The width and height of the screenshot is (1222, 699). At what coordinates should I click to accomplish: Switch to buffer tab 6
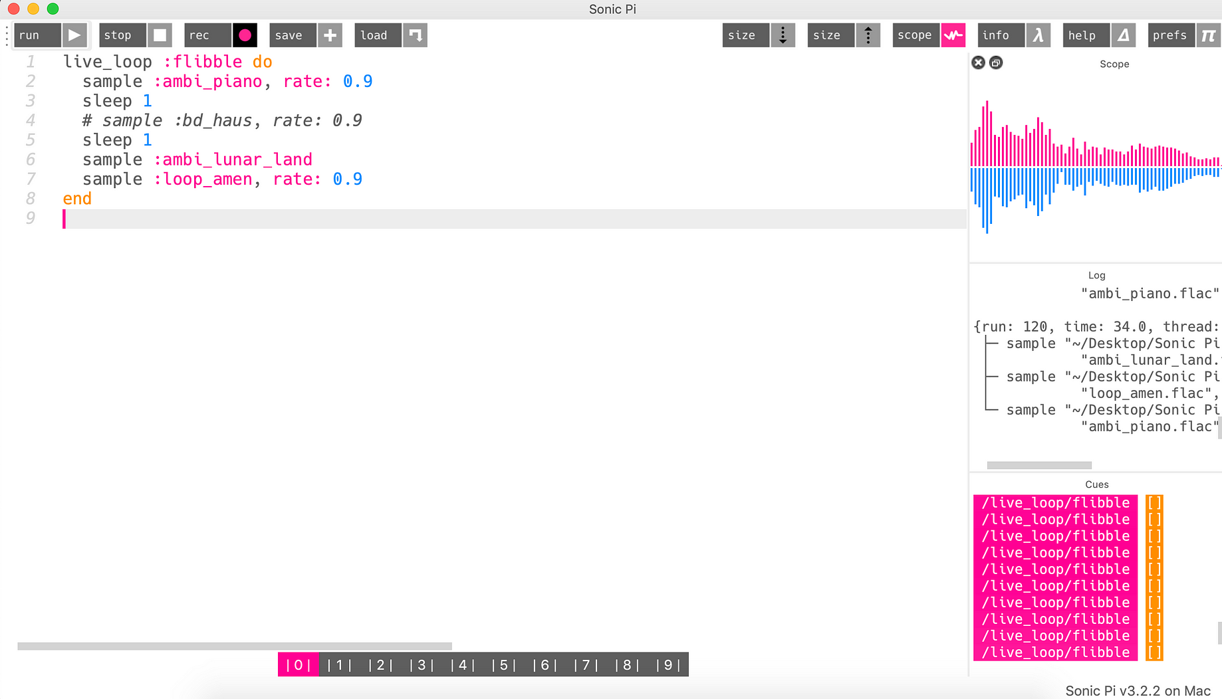pos(545,664)
